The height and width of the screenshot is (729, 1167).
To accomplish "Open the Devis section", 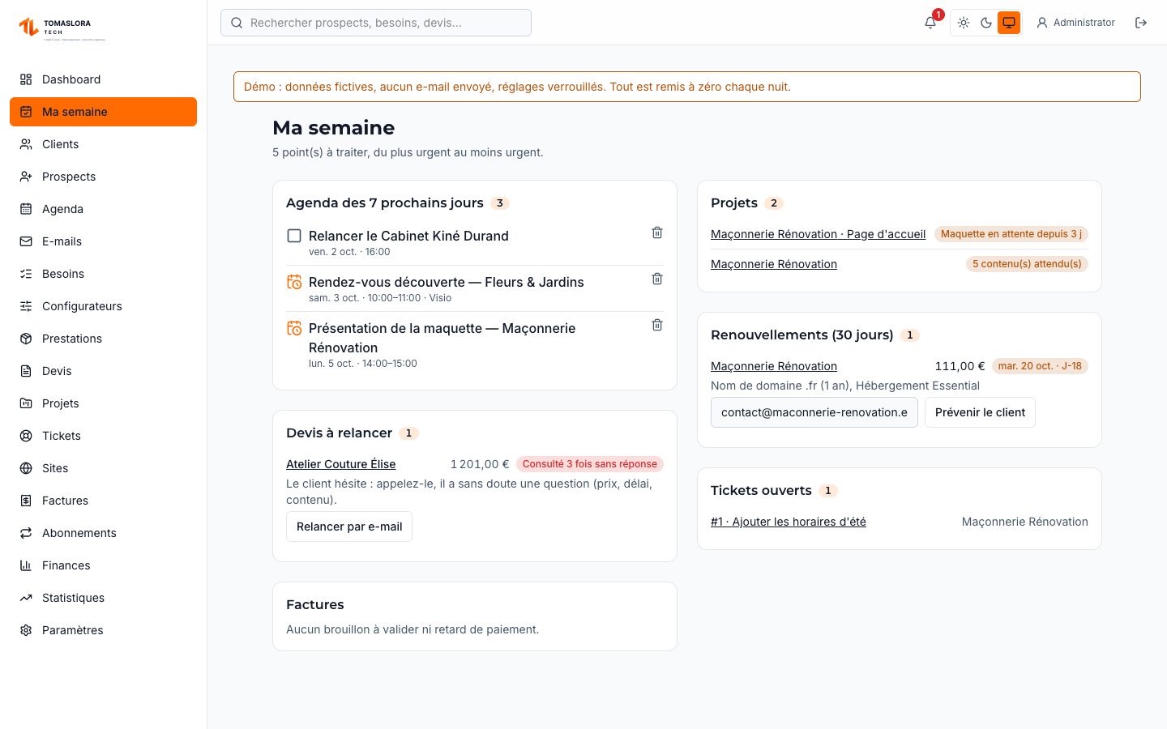I will (x=103, y=371).
